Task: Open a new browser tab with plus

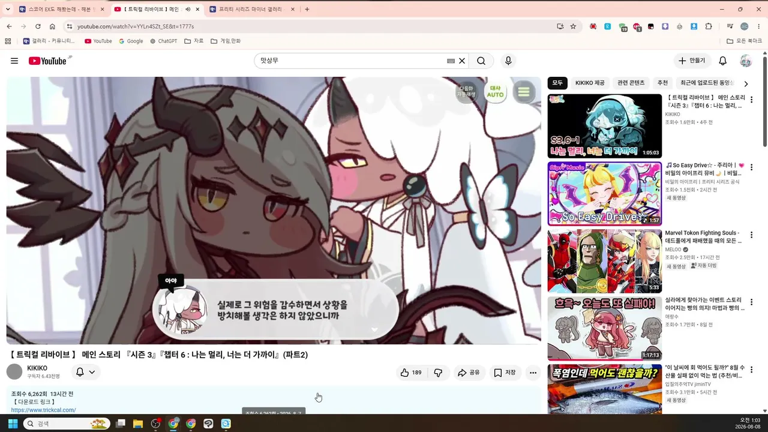Action: pos(307,9)
